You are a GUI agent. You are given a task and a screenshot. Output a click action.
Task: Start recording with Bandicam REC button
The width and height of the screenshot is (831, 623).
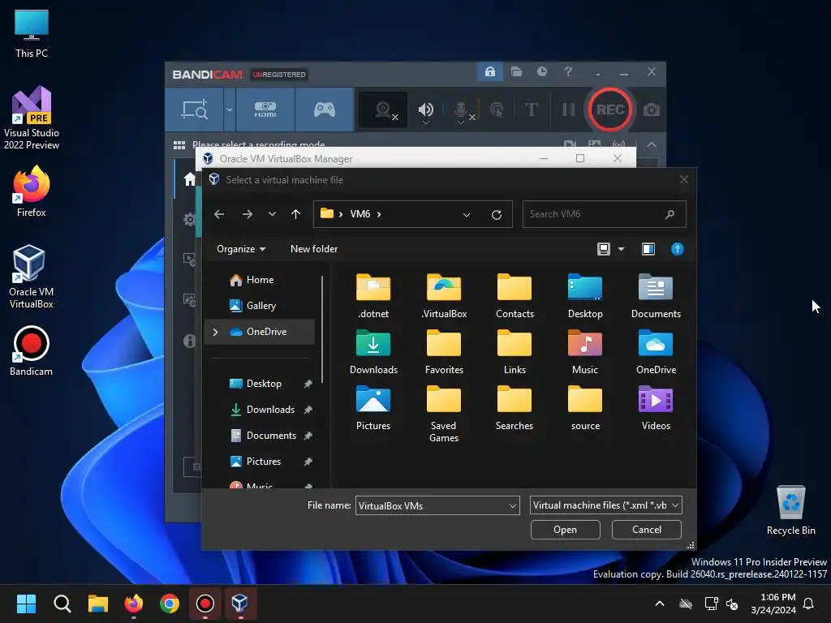[x=610, y=110]
